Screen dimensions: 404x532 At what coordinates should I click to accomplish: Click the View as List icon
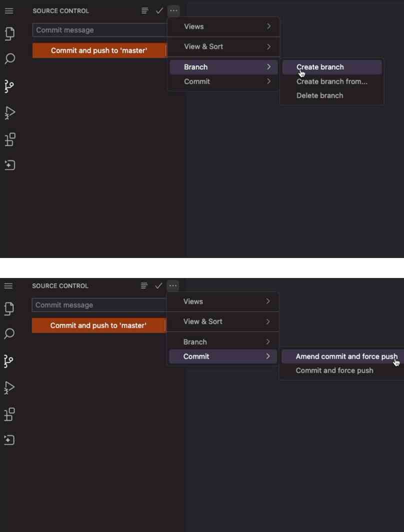(x=144, y=10)
